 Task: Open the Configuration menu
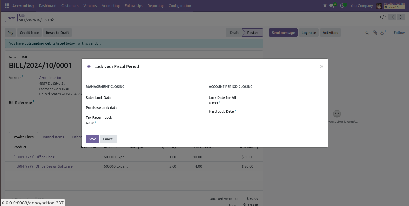(180, 6)
